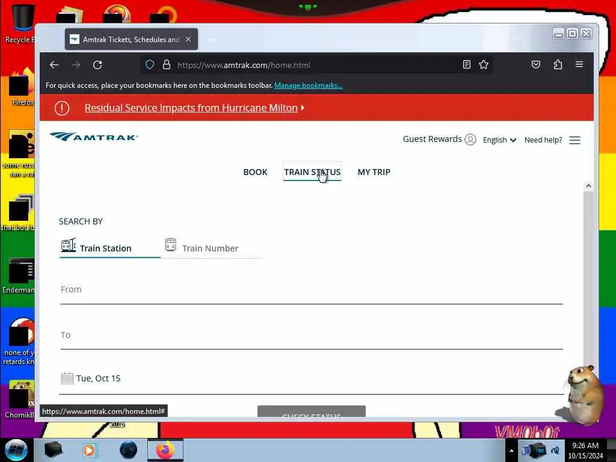Bookmark this page with the star icon
616x462 pixels.
(x=484, y=65)
